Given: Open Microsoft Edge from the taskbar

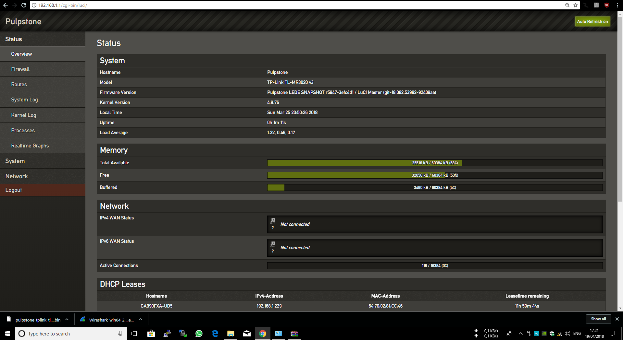Looking at the screenshot, I should tap(215, 334).
